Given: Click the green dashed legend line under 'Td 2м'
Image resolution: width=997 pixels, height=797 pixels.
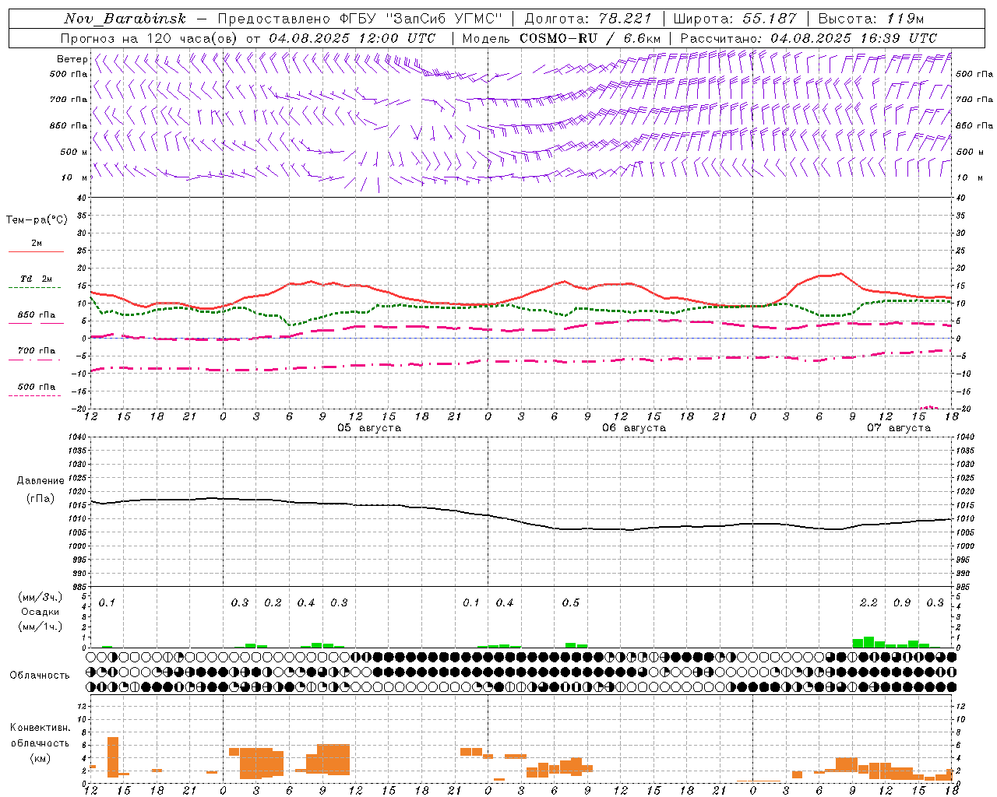Looking at the screenshot, I should coord(35,287).
